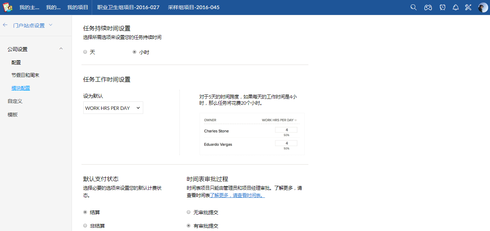490x231 pixels.
Task: Choose 非结算 as default billing status
Action: pyautogui.click(x=85, y=226)
